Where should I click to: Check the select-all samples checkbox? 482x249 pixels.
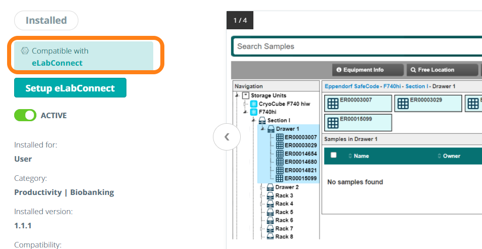pos(333,156)
